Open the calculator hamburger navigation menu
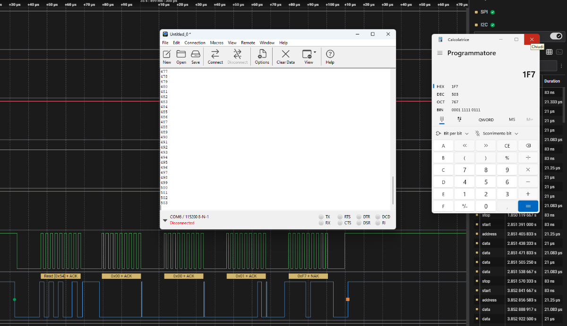Screen dimensions: 567x326 coord(440,53)
